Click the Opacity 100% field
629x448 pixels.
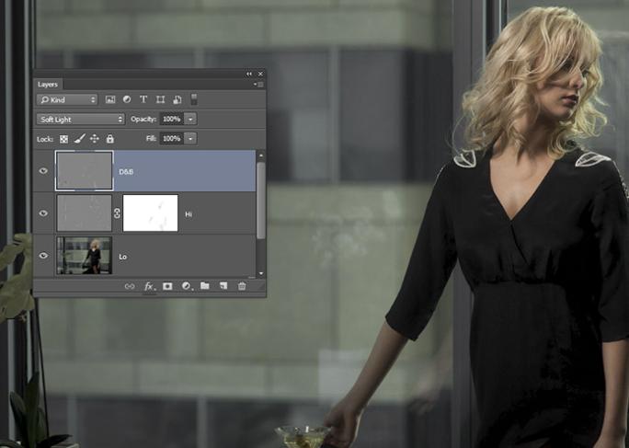pyautogui.click(x=172, y=119)
